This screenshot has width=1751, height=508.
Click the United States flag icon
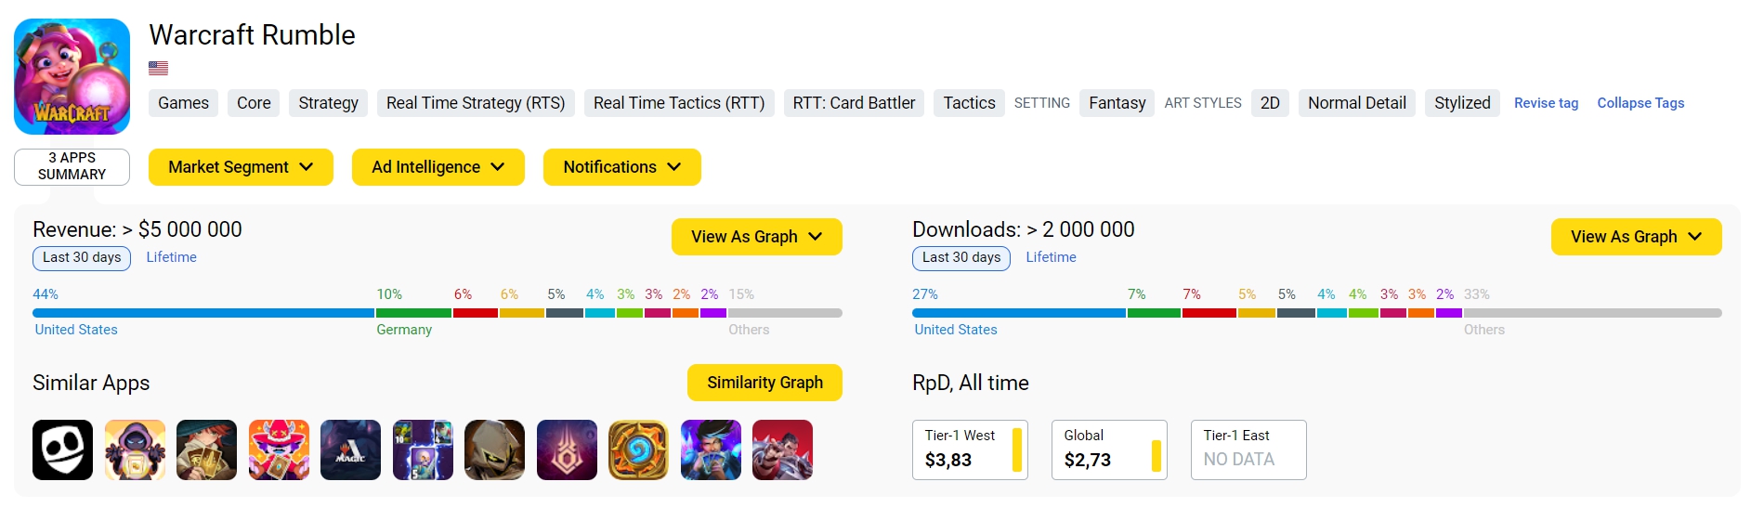[159, 68]
